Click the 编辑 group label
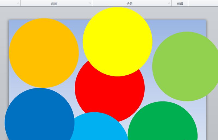 click(x=180, y=4)
